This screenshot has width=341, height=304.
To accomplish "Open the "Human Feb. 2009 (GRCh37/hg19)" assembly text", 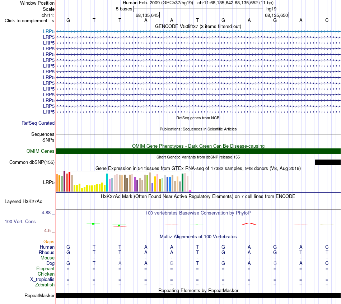I will click(x=158, y=3).
